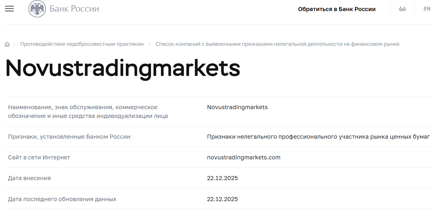The image size is (433, 209).
Task: Switch the site language to EN
Action: (426, 9)
